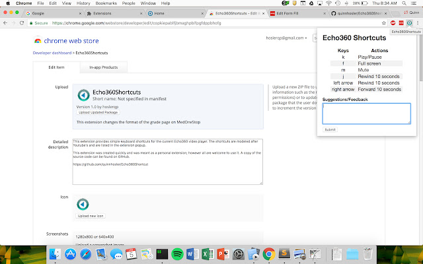Bookmark this page with the star icon
The image size is (423, 264).
click(384, 23)
